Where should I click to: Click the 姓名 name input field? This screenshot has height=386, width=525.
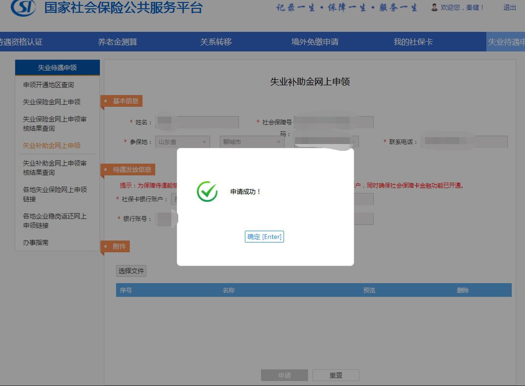pos(197,122)
